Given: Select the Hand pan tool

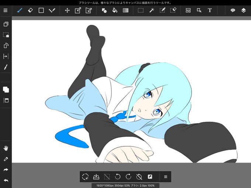Looking at the screenshot, I should coord(6,148).
